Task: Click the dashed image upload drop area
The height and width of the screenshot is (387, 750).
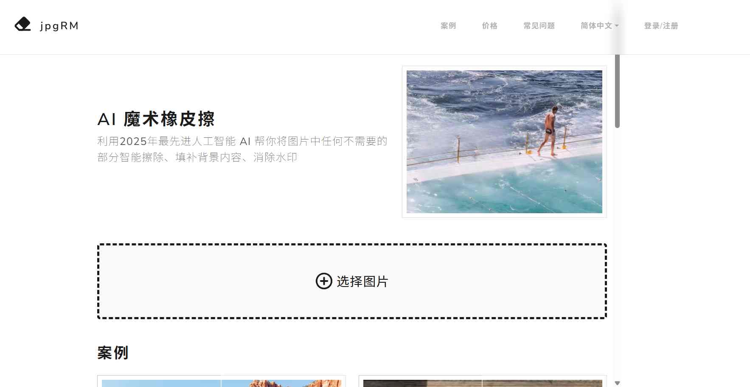Action: [x=352, y=281]
